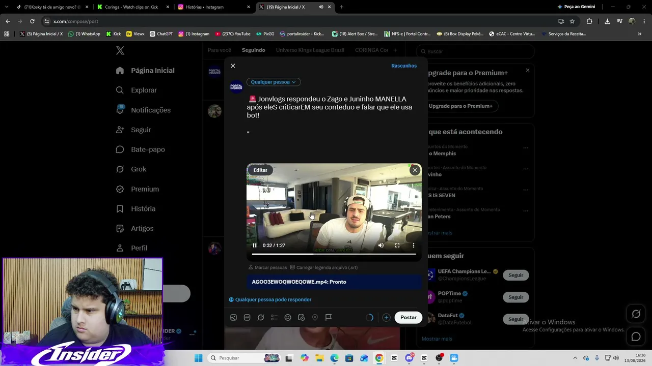652x366 pixels.
Task: Mute the video preview audio
Action: click(381, 246)
